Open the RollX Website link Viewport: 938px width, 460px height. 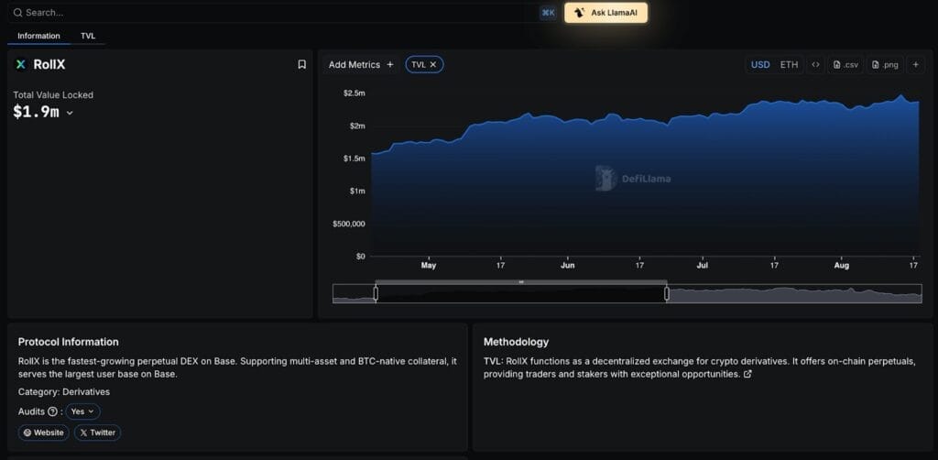point(44,433)
